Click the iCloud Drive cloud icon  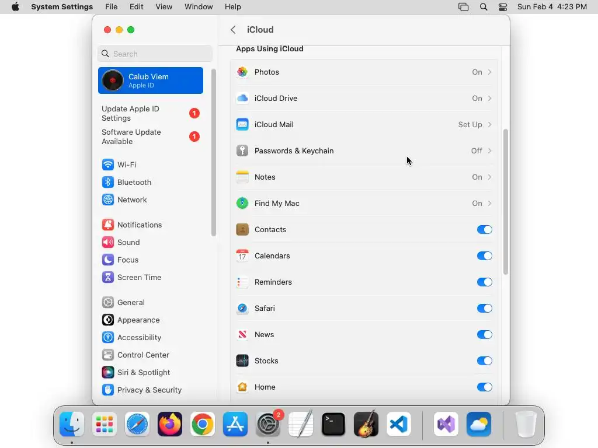coord(242,98)
